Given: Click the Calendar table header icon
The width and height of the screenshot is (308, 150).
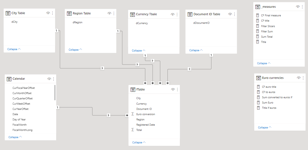Looking at the screenshot, I should pyautogui.click(x=9, y=79).
